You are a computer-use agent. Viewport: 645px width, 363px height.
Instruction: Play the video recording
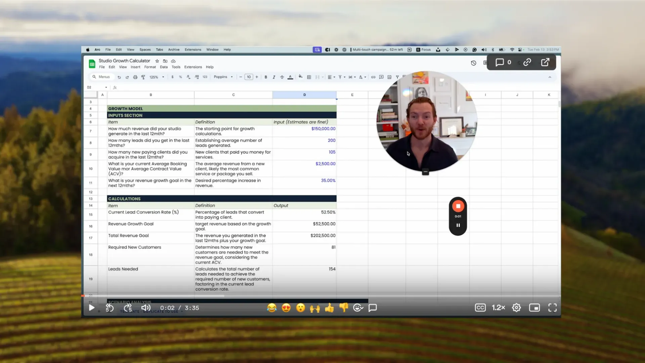coord(91,308)
